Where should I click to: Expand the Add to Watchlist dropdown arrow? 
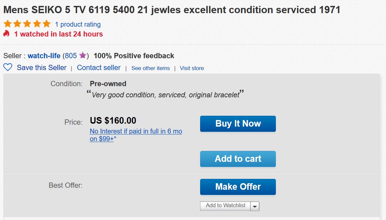click(255, 206)
